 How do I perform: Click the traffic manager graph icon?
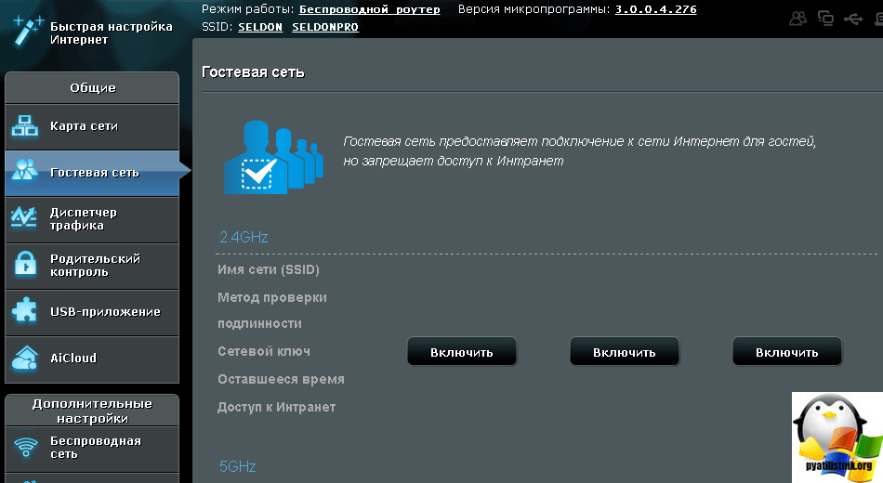pyautogui.click(x=24, y=217)
